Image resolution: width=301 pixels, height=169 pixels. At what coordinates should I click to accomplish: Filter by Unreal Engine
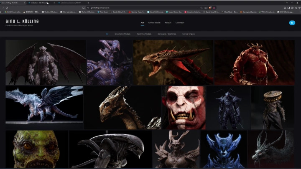(189, 34)
